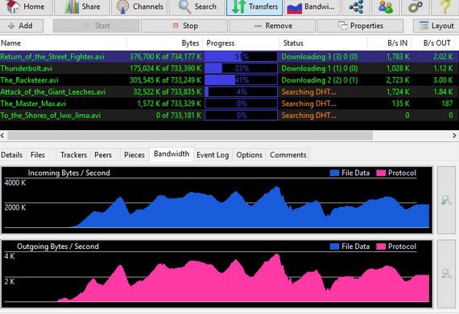The width and height of the screenshot is (459, 314).
Task: Select To_the_Shores_of_Iwo_Jima.avi row
Action: click(229, 115)
